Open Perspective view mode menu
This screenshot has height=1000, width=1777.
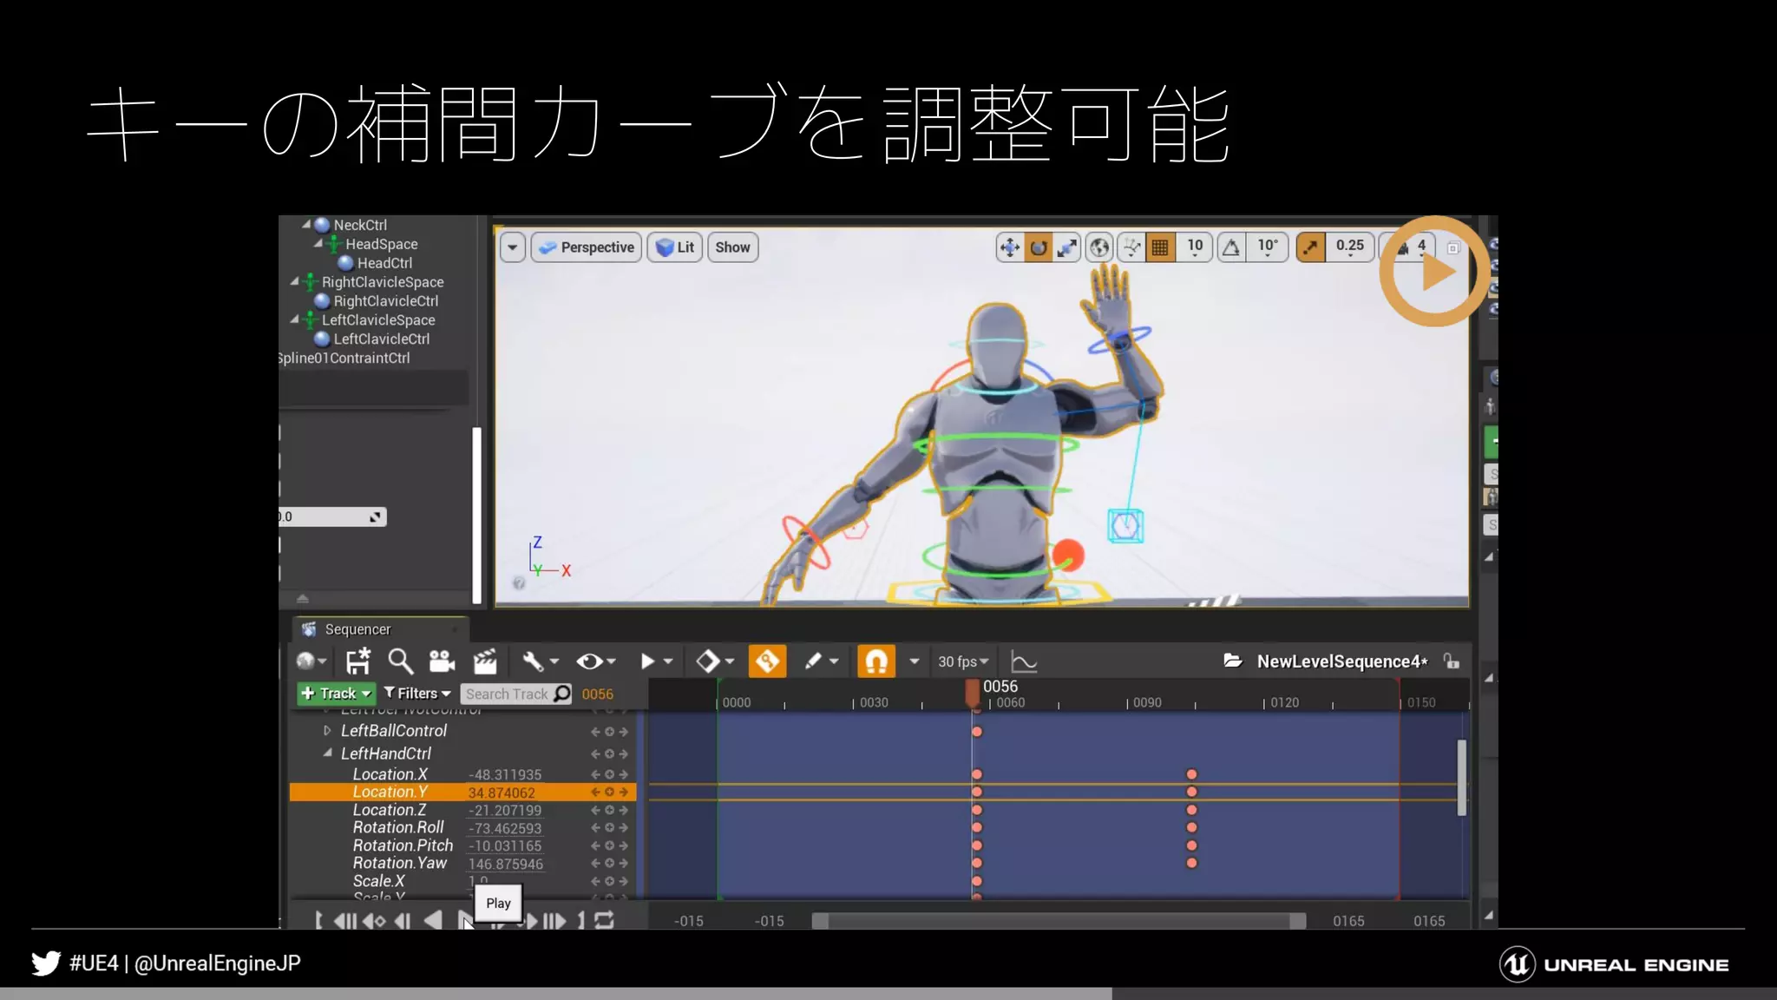[587, 247]
